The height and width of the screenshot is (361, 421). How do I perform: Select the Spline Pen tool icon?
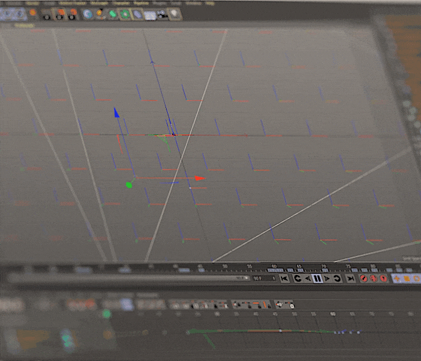point(100,14)
